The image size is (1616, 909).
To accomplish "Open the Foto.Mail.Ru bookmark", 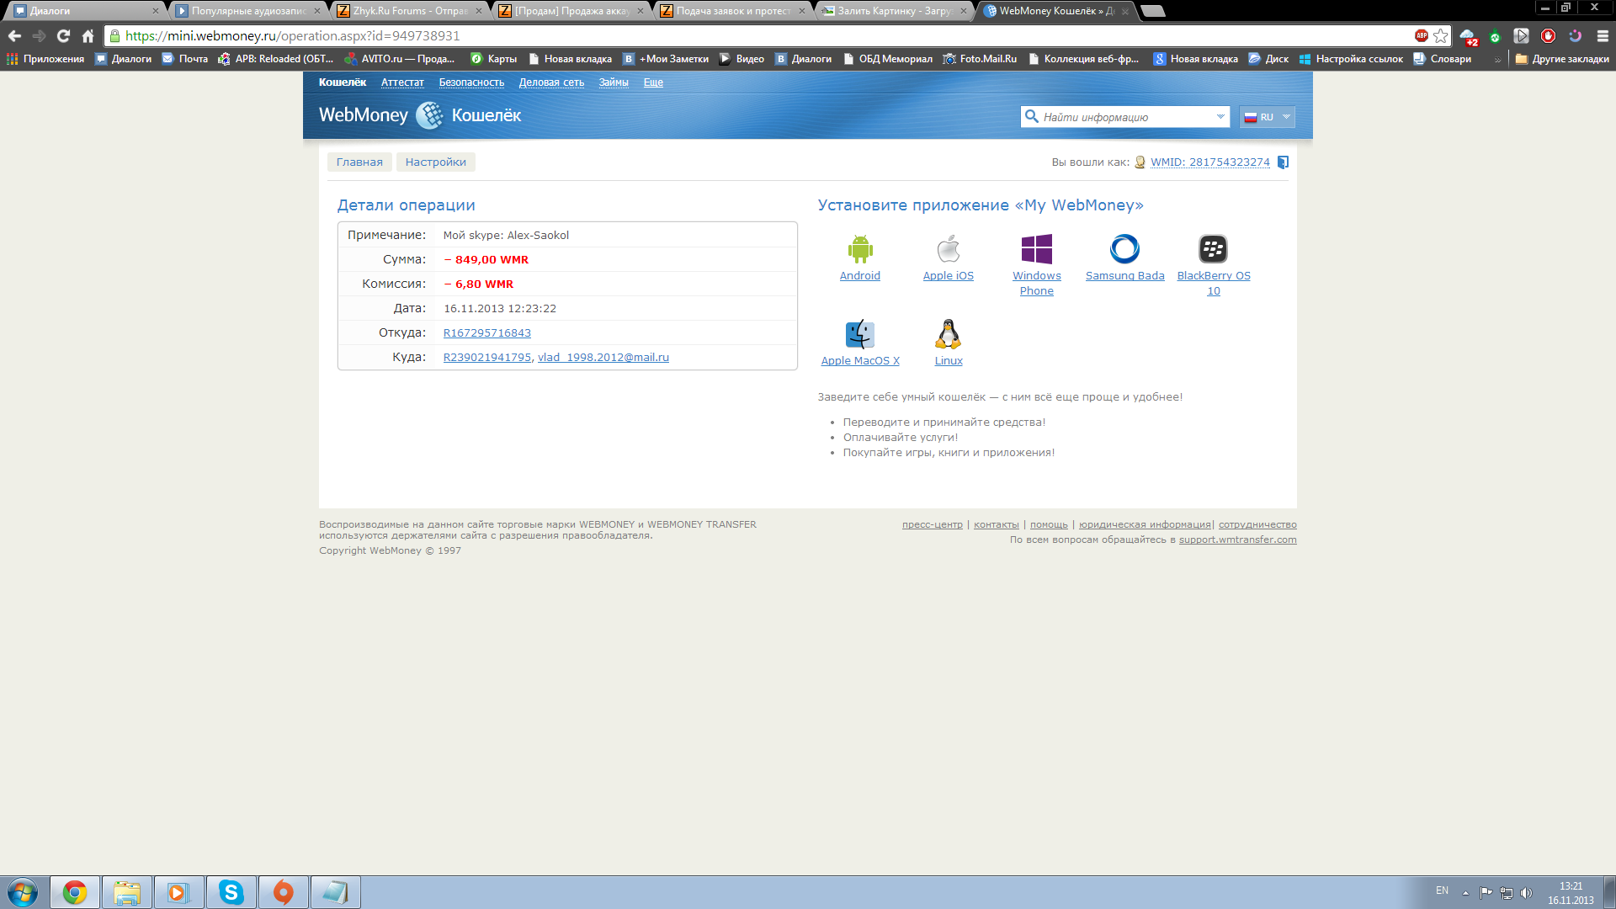I will 980,59.
